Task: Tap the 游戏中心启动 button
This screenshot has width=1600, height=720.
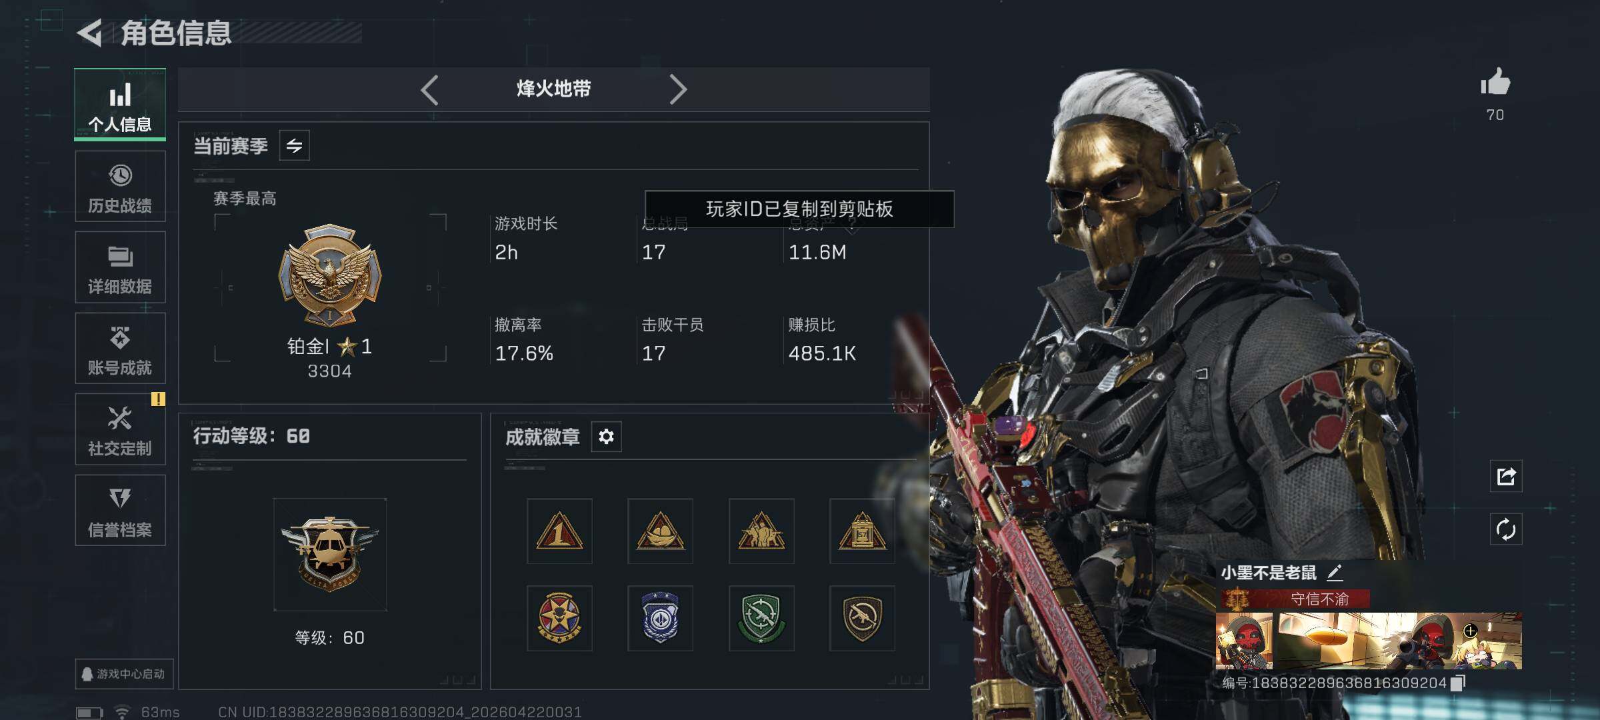Action: [124, 674]
